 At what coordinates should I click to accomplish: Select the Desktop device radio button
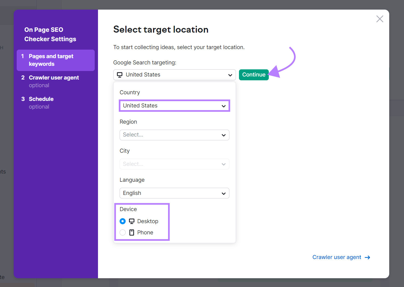coord(122,221)
